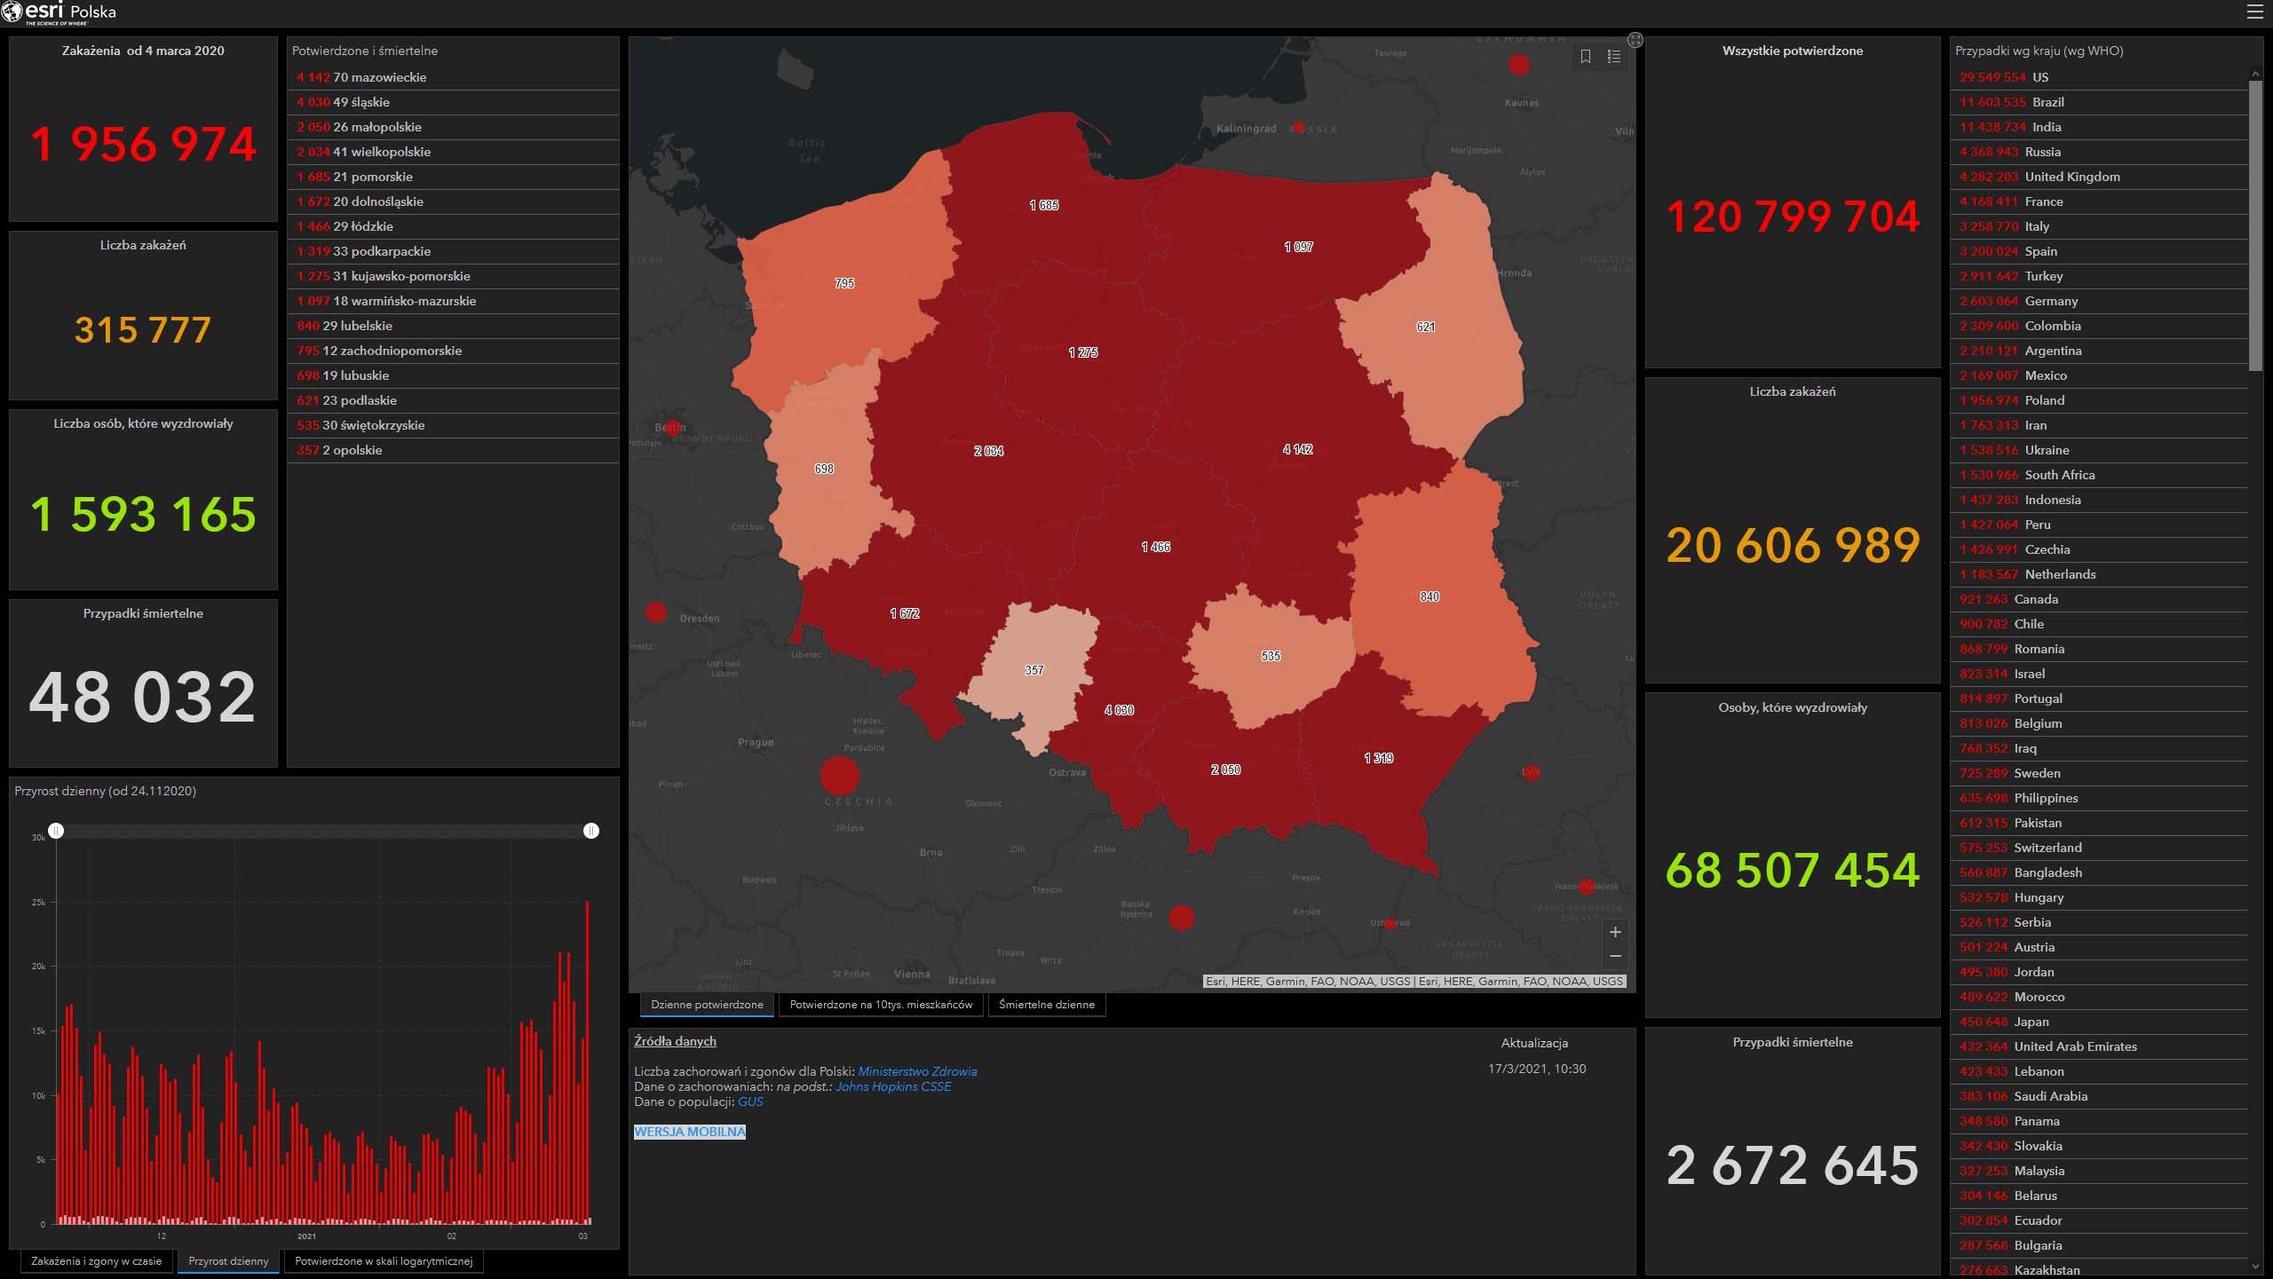Screen dimensions: 2273x1279
Task: Open the map bookmarks icon
Action: point(1586,57)
